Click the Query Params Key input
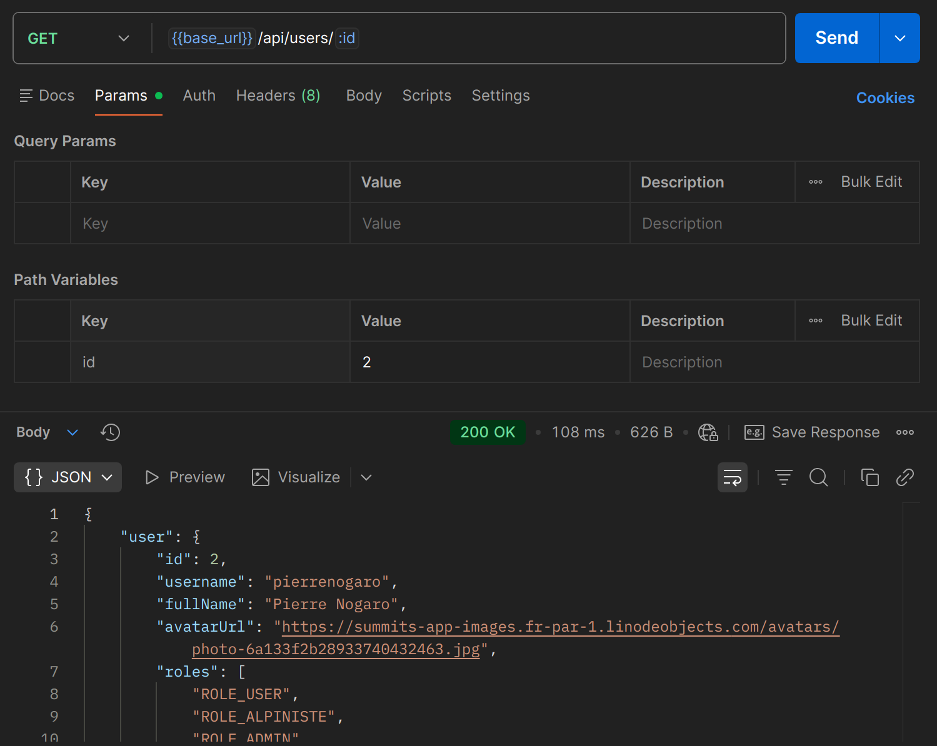This screenshot has width=937, height=746. pyautogui.click(x=210, y=223)
